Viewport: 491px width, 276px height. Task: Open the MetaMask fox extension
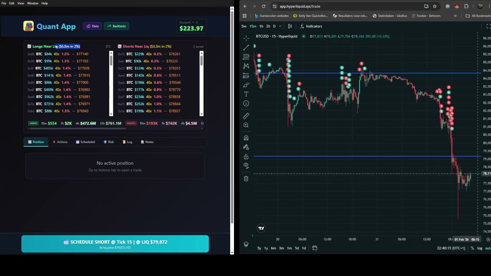(x=457, y=6)
